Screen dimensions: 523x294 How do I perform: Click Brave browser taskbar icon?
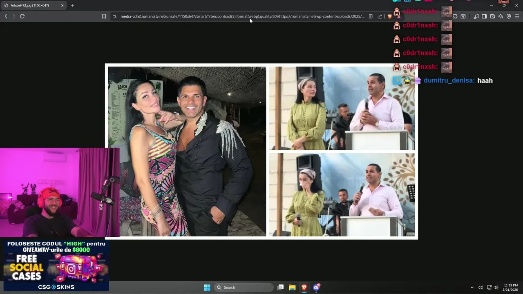point(304,287)
